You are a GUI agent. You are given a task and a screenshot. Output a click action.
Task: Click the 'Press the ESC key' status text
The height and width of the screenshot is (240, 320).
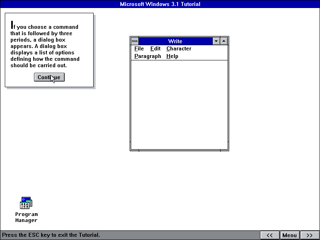(51, 235)
